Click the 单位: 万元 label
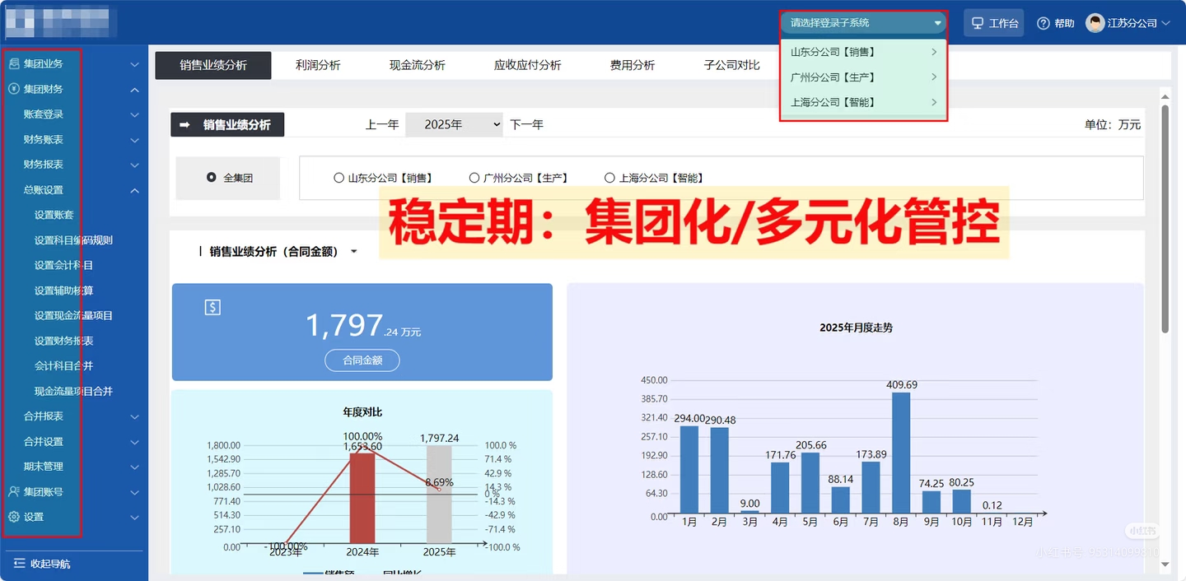The image size is (1186, 581). (1113, 124)
